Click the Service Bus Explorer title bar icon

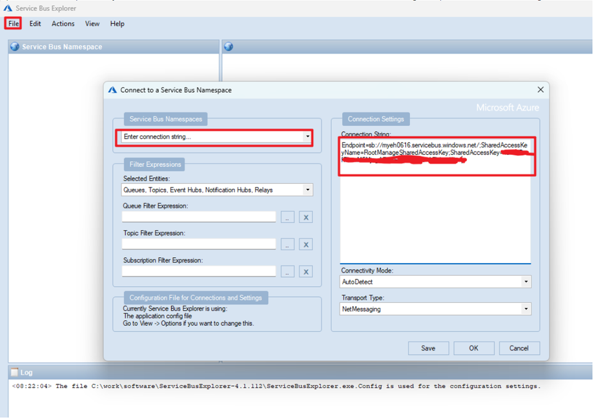(8, 8)
